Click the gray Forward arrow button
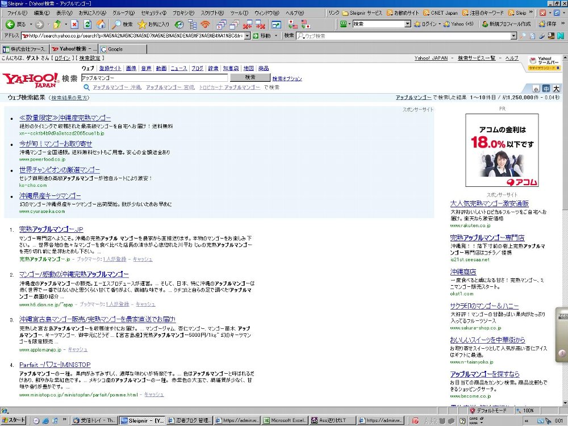 [x=40, y=24]
